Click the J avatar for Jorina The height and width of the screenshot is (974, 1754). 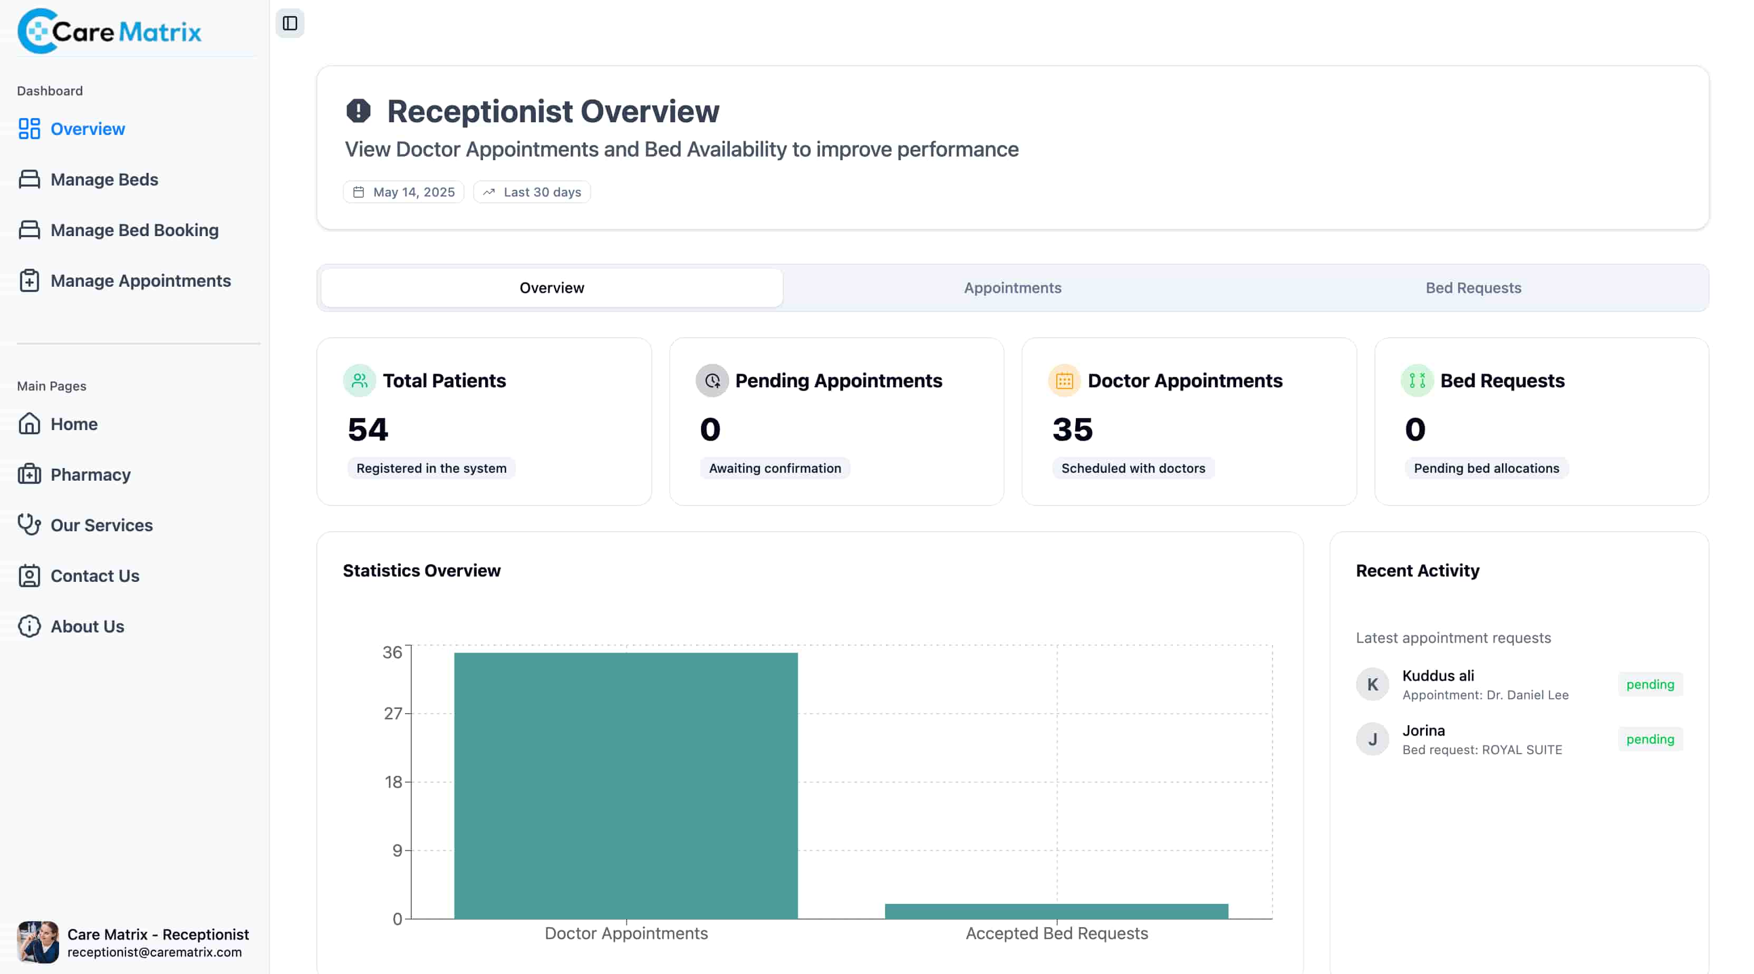point(1373,739)
